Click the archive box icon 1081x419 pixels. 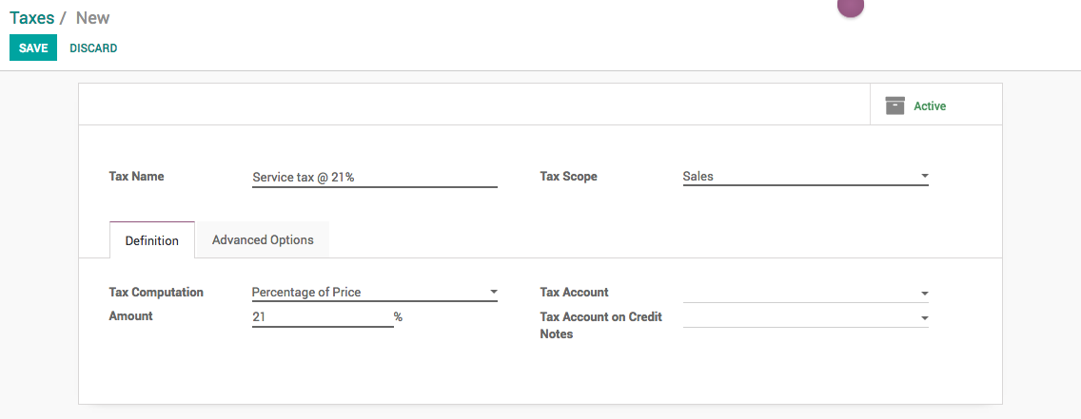[x=894, y=105]
